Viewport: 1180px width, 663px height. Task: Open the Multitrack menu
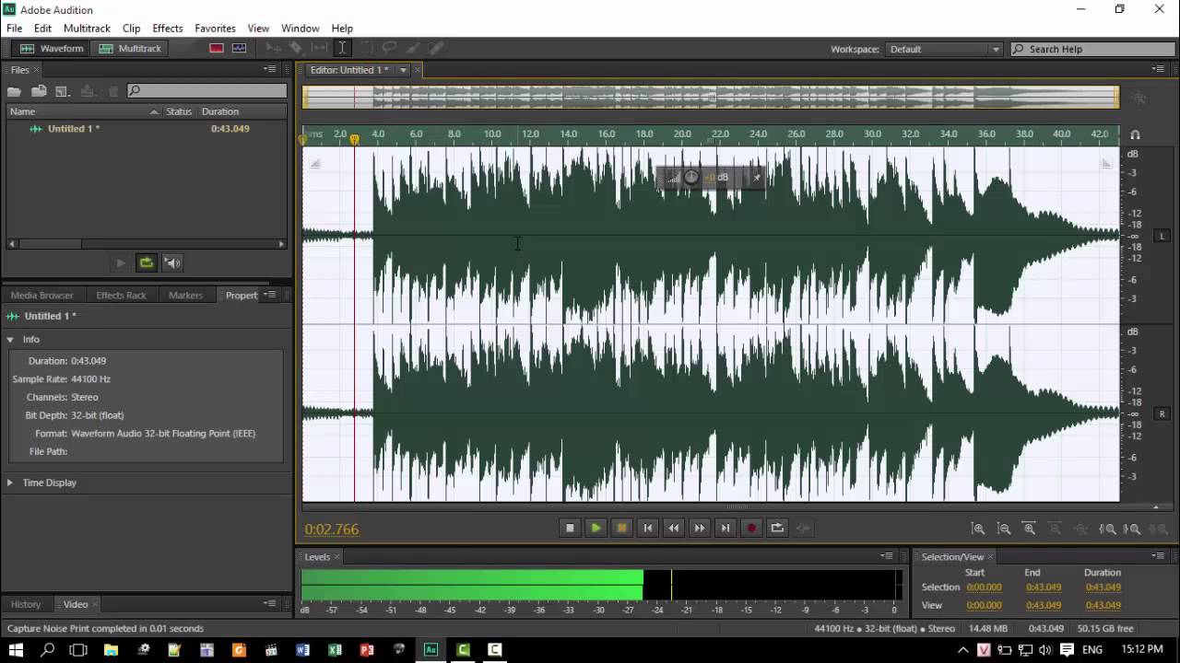[x=87, y=29]
